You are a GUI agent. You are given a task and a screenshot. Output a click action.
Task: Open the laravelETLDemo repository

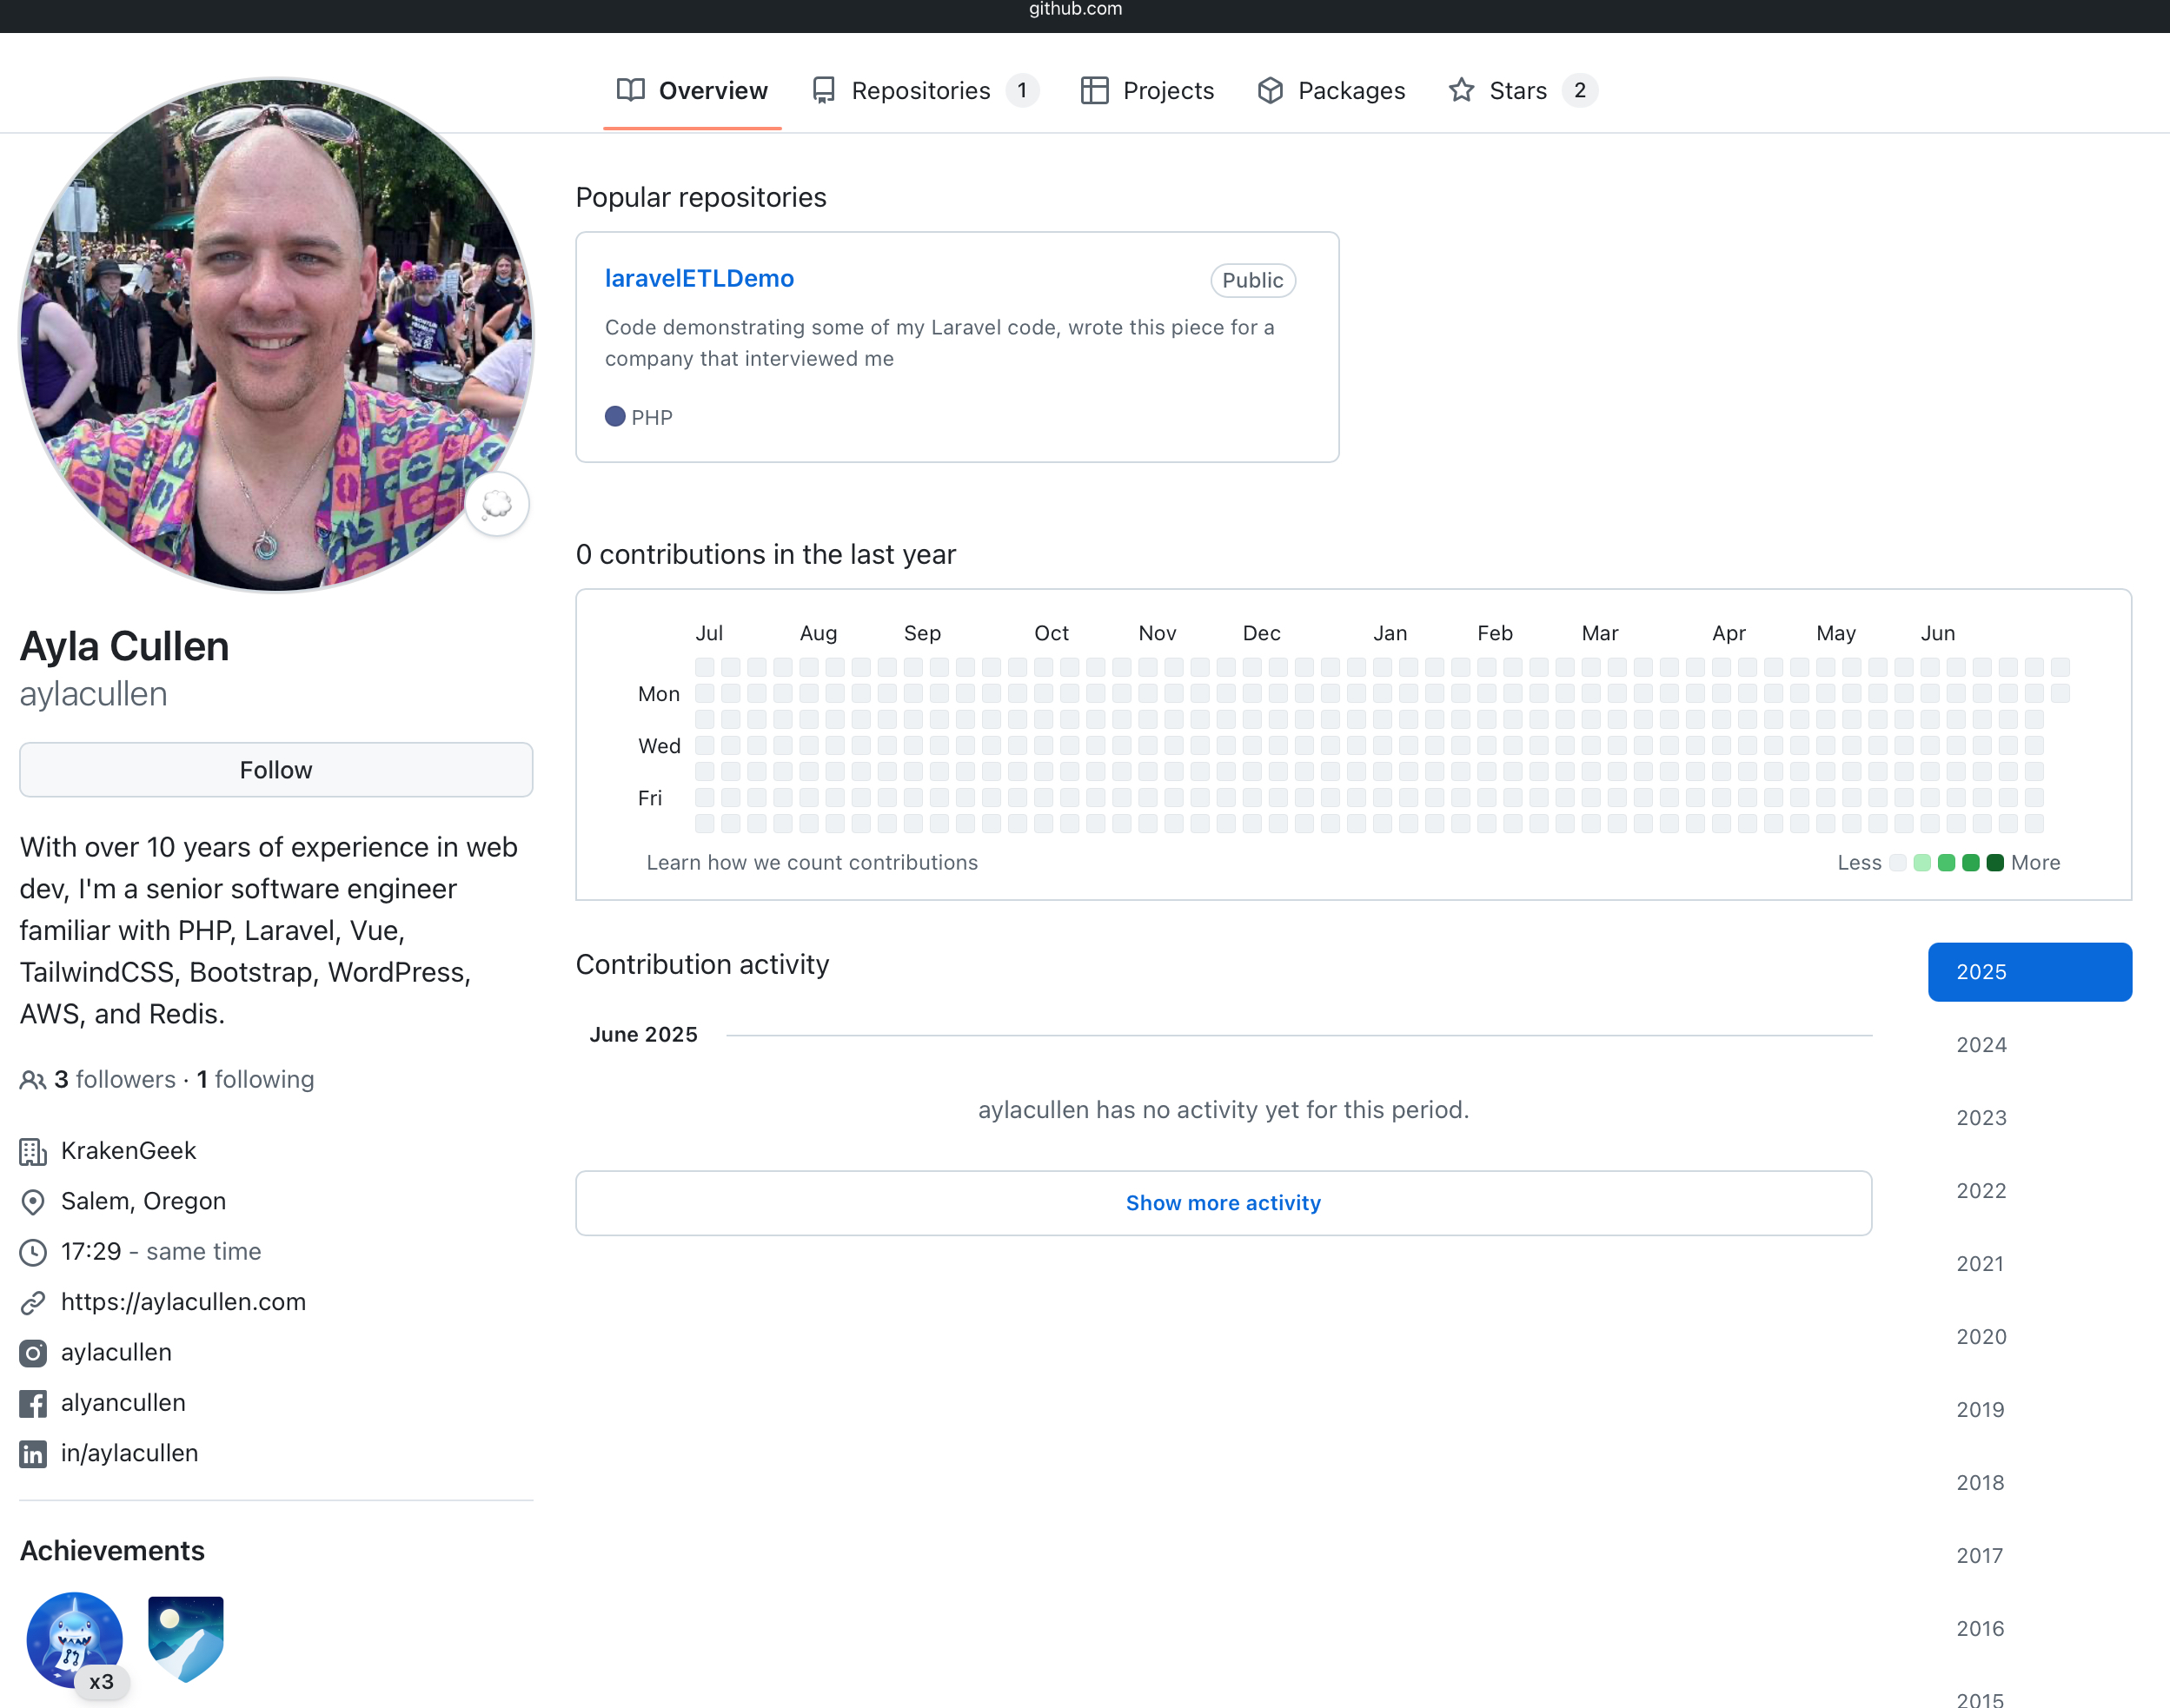700,279
